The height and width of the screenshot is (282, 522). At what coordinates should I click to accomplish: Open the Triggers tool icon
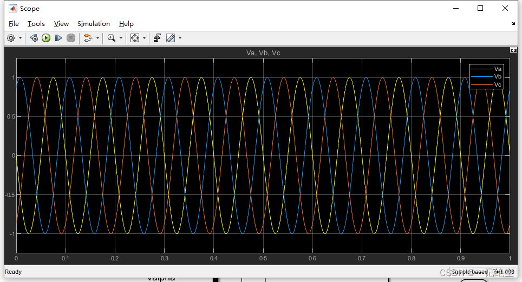coord(157,38)
